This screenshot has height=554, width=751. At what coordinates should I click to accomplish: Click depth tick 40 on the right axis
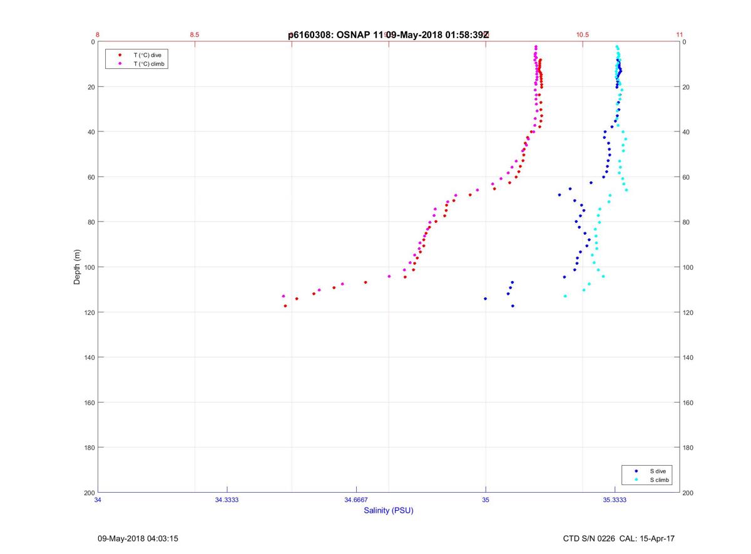tap(687, 132)
